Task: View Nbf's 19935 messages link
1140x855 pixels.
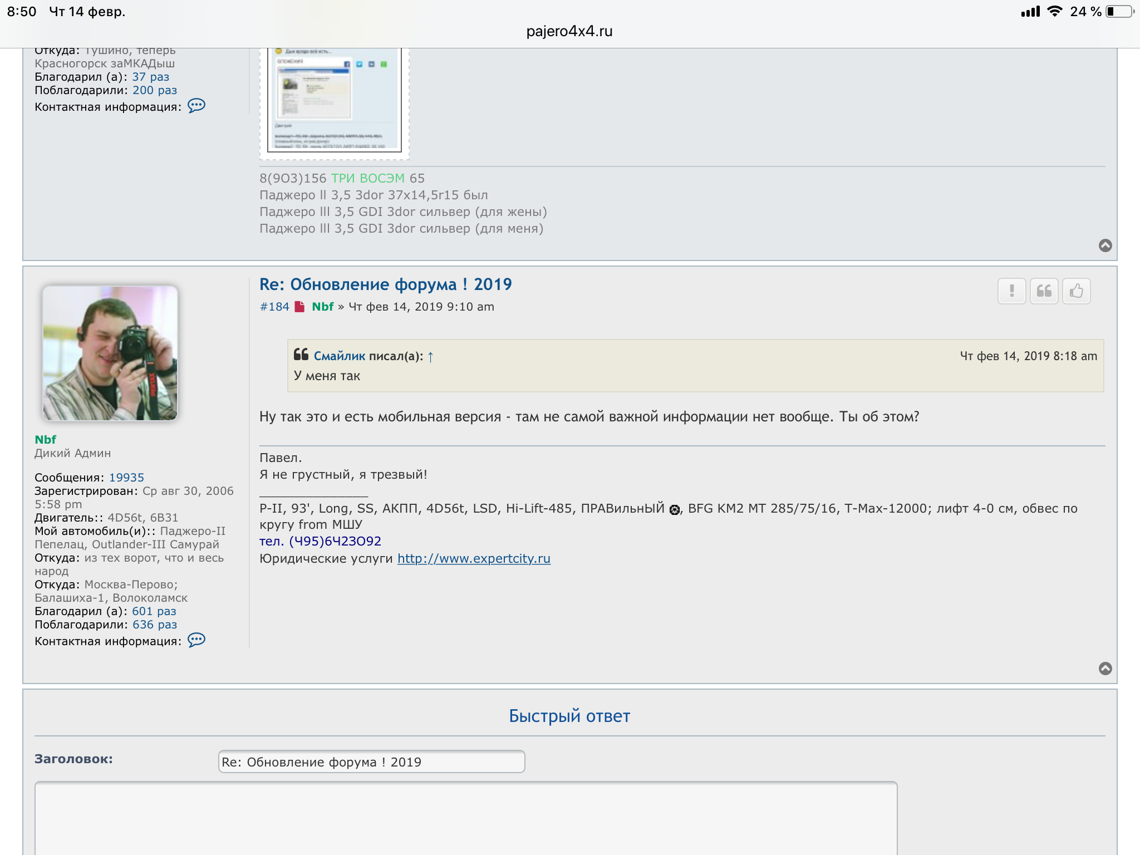Action: coord(126,478)
